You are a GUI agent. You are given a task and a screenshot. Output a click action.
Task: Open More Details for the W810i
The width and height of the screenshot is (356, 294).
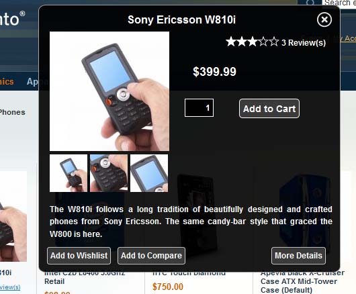pos(298,256)
